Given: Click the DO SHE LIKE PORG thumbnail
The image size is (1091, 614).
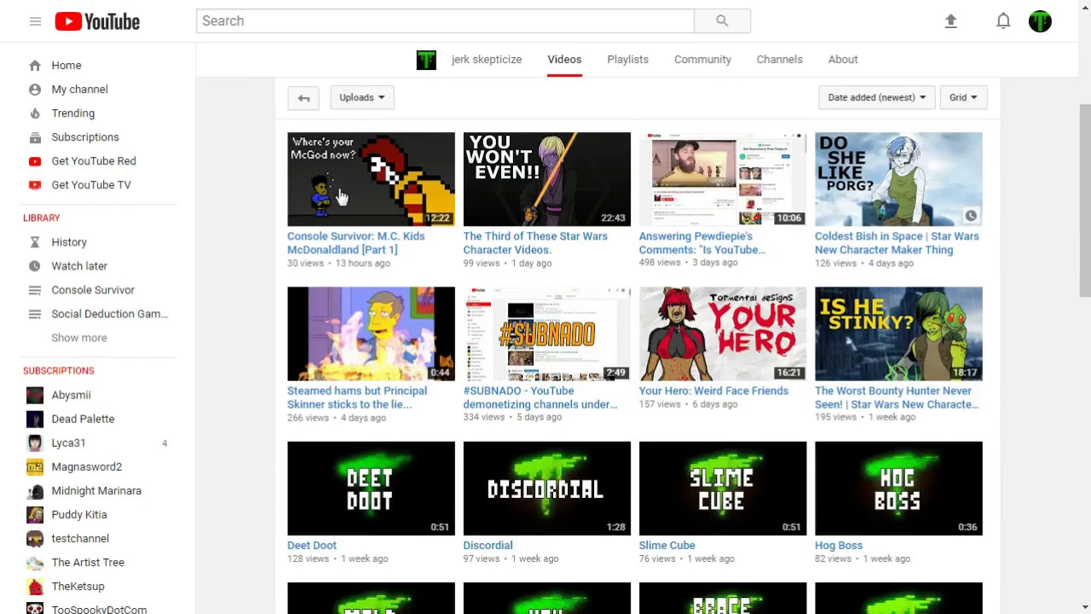Looking at the screenshot, I should 898,179.
